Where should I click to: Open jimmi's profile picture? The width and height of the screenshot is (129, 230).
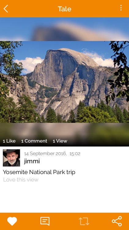11,158
